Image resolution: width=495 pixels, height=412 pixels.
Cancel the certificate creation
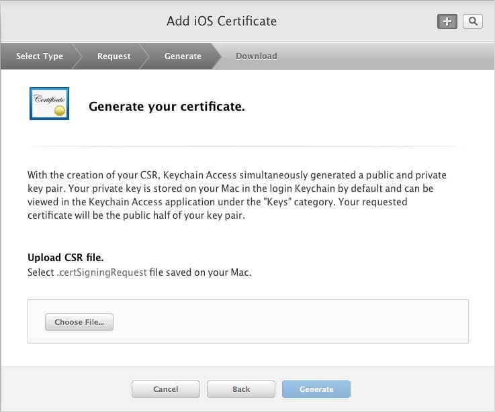pos(165,389)
